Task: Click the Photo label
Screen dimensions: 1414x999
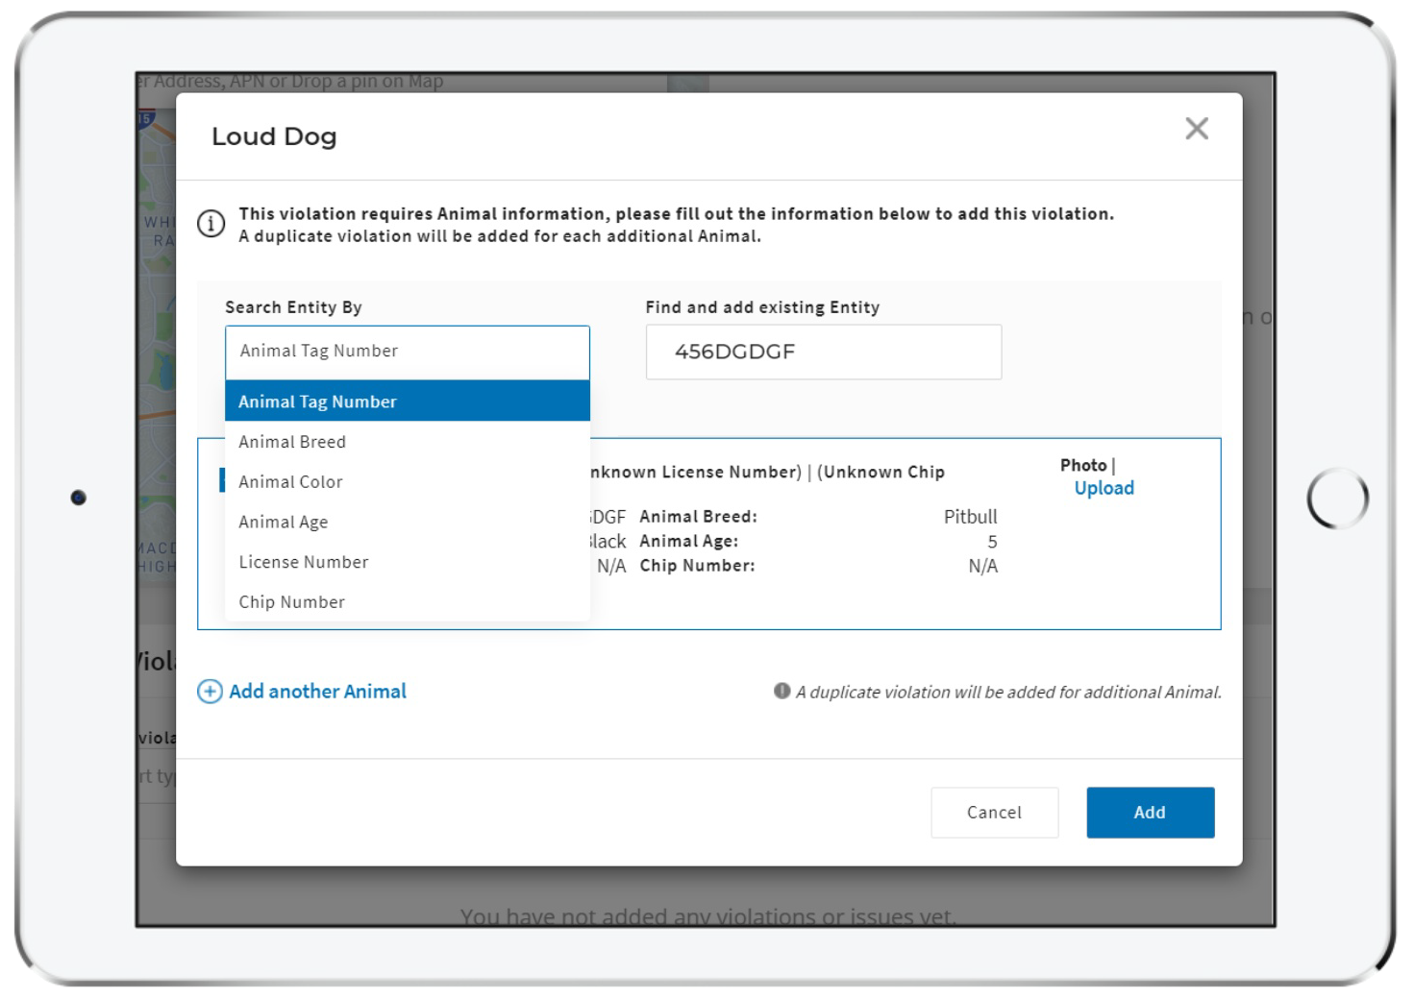Action: (1083, 465)
